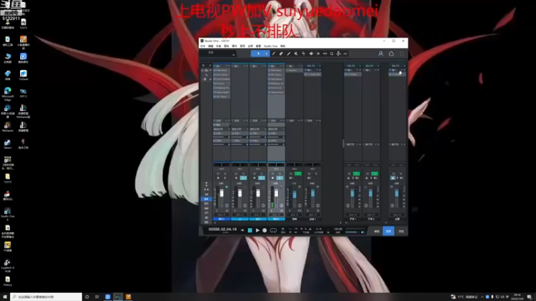Click the Windows Start button

click(x=5, y=297)
